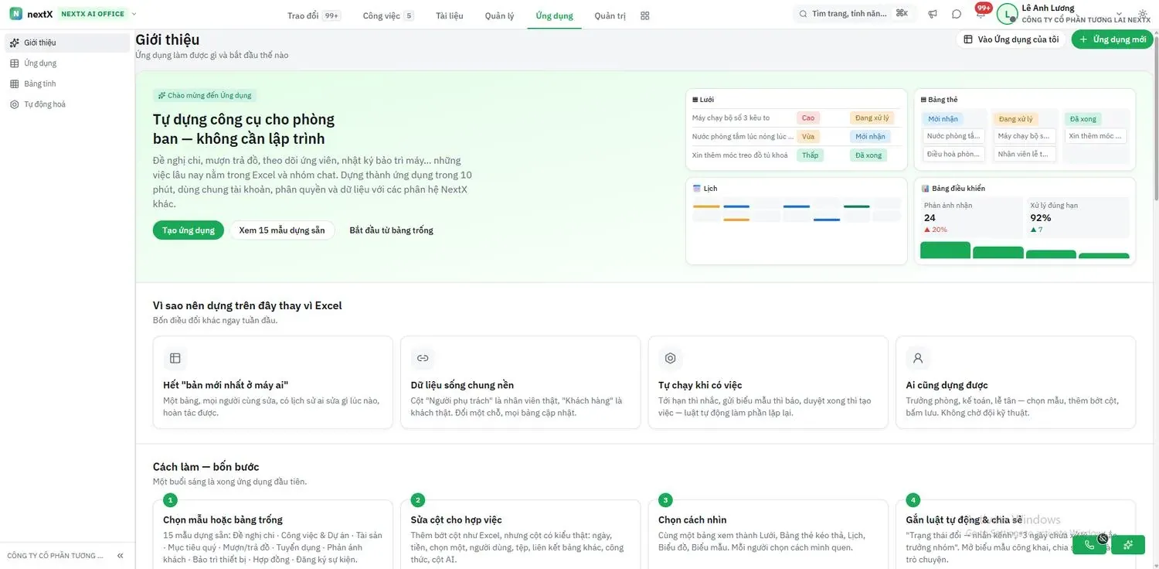
Task: Open the AI sparkle assistant button
Action: [x=1128, y=545]
